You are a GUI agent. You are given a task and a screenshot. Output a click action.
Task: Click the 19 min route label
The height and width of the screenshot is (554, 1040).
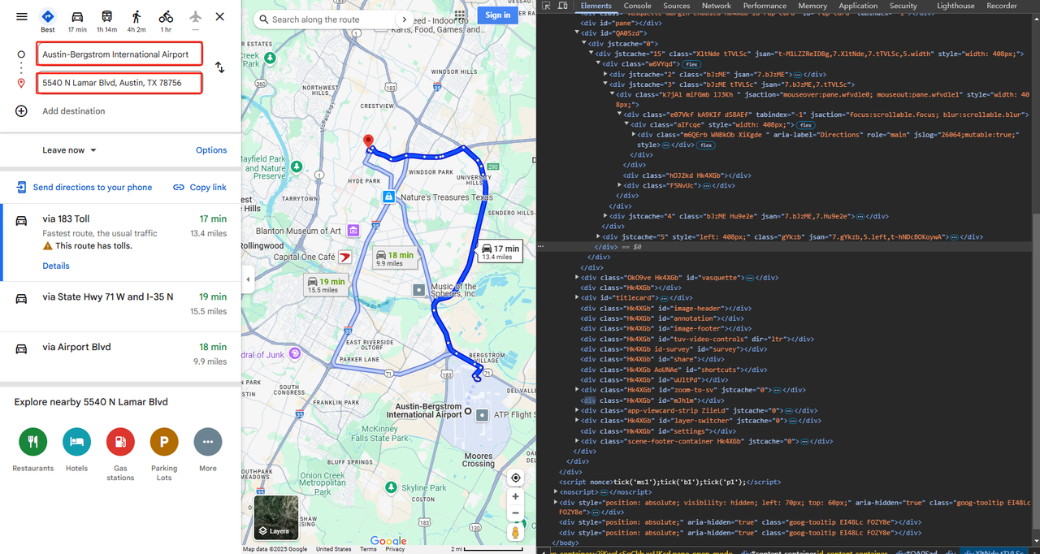327,285
